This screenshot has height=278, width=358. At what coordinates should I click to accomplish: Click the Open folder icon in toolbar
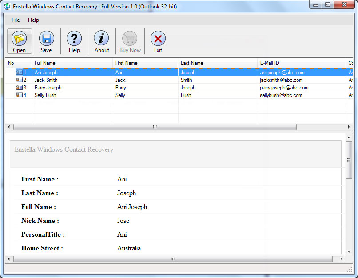click(19, 39)
